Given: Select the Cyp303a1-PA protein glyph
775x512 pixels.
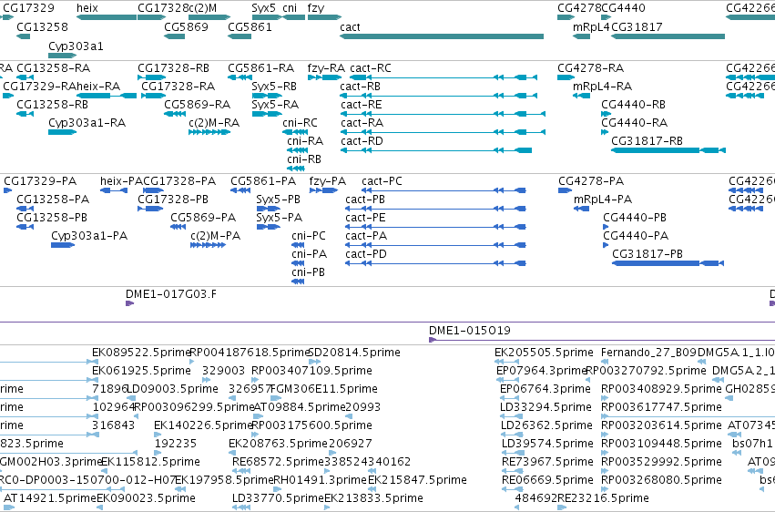Looking at the screenshot, I should [63, 245].
